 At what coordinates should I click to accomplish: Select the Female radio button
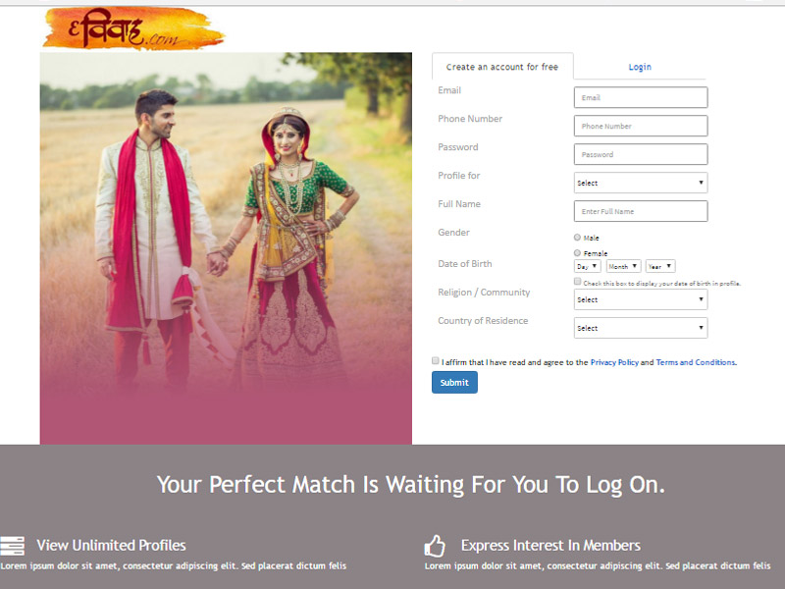point(577,253)
